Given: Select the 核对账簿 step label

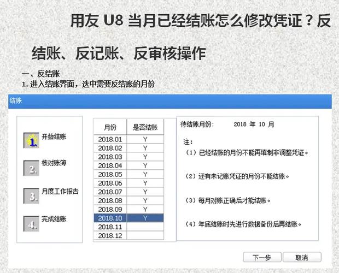Looking at the screenshot, I should pos(54,163).
